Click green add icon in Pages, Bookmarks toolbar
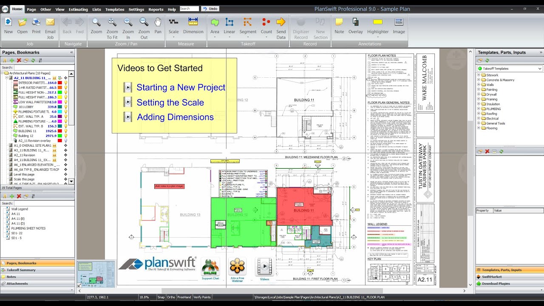 [x=11, y=60]
